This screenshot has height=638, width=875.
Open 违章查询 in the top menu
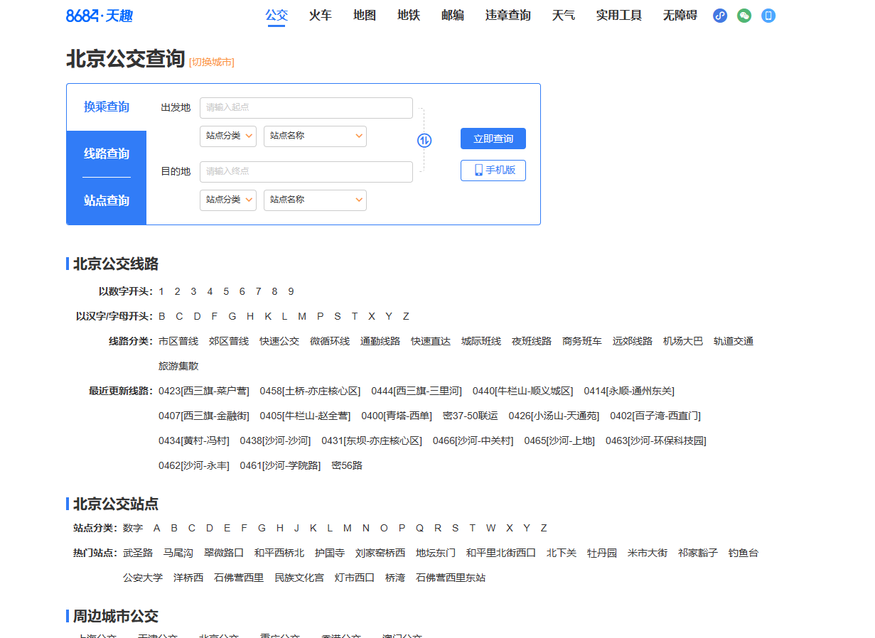[x=508, y=15]
